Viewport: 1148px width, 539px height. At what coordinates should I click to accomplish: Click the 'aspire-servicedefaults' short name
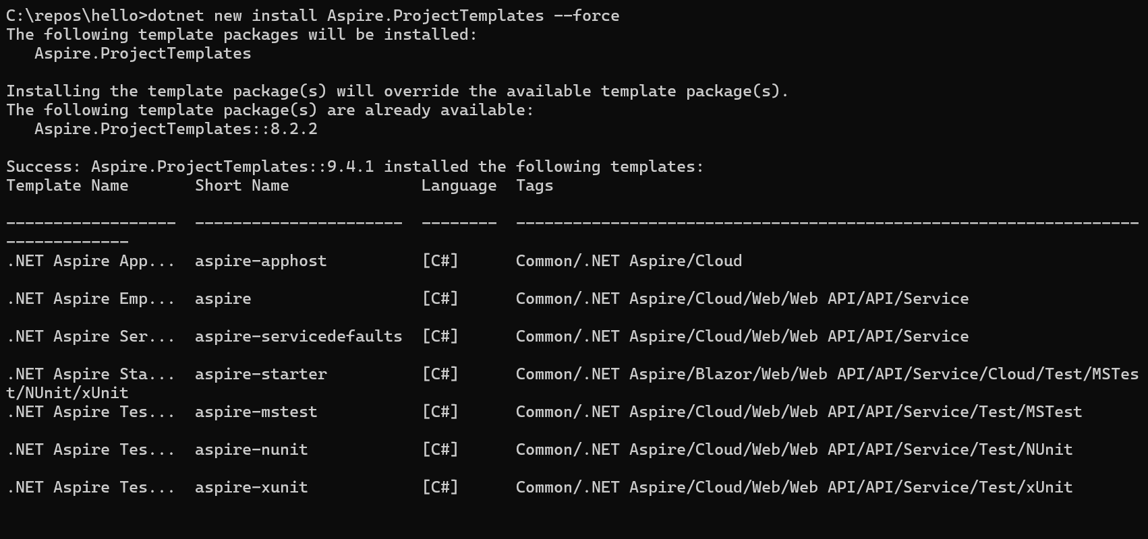[298, 336]
